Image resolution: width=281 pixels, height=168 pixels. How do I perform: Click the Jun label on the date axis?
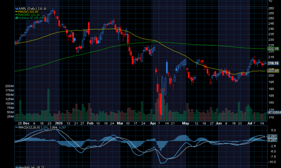[219, 123]
